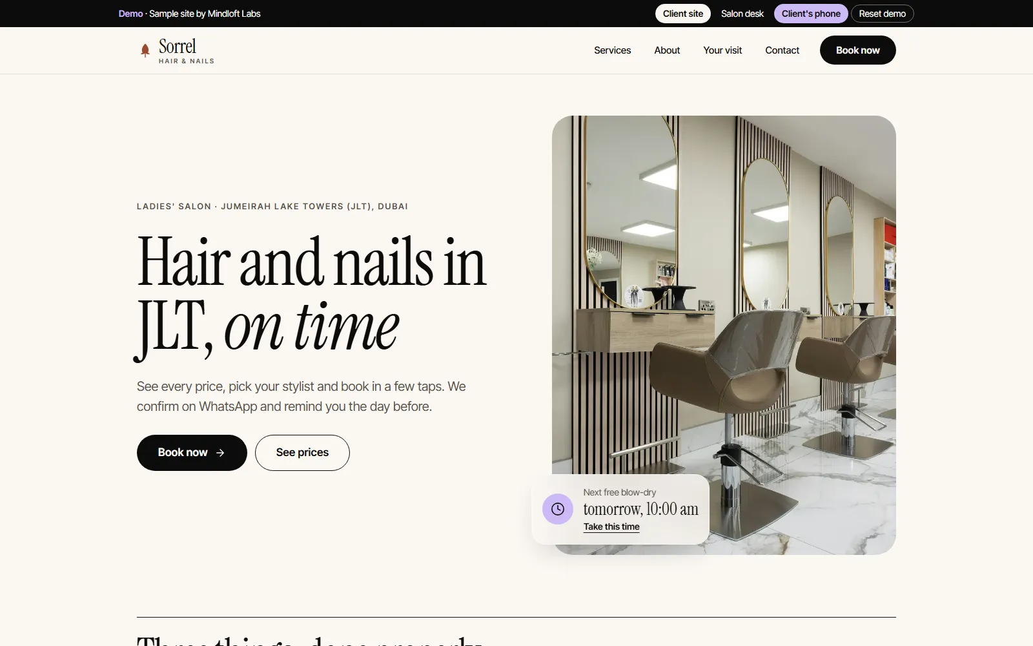Screen dimensions: 1033x646
Task: Switch to Salon desk view
Action: 742,14
